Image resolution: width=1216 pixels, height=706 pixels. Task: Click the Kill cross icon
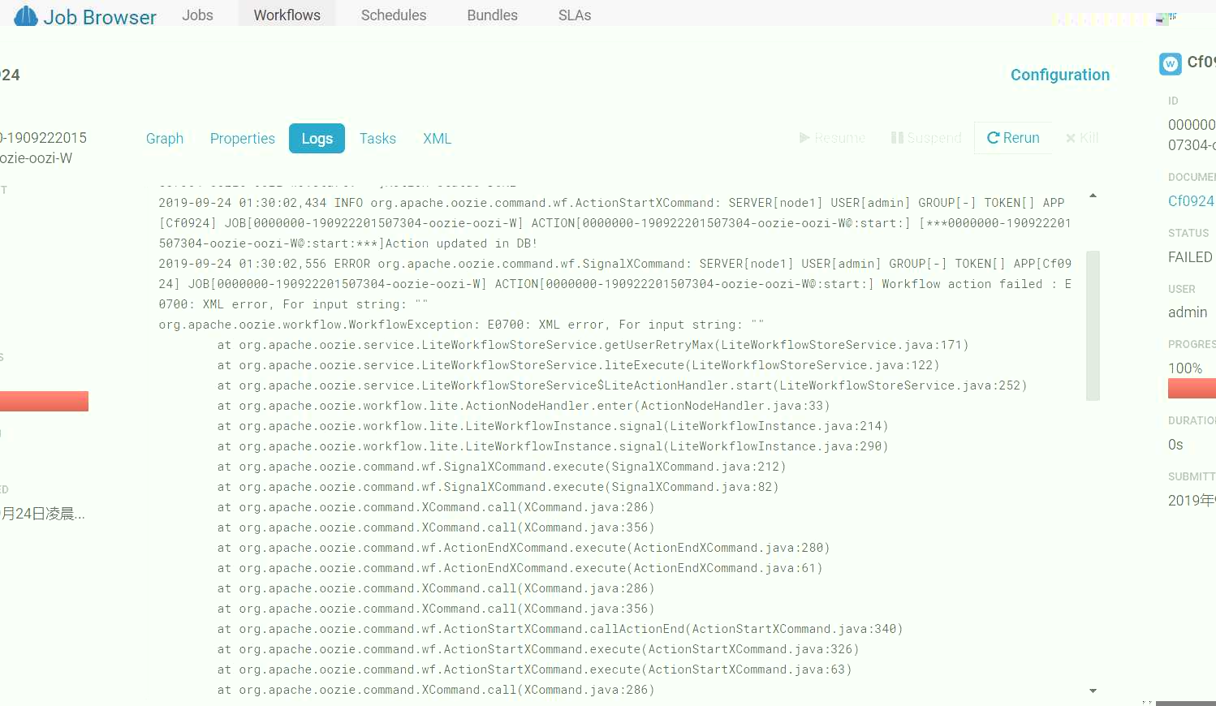pyautogui.click(x=1071, y=138)
